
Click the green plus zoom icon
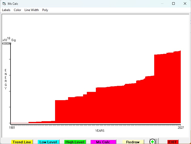click(152, 141)
